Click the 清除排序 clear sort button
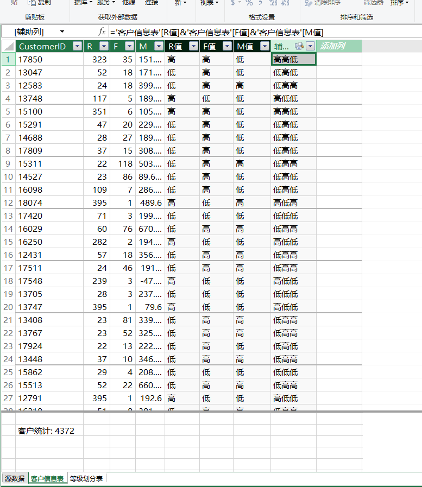The width and height of the screenshot is (422, 487). (323, 3)
